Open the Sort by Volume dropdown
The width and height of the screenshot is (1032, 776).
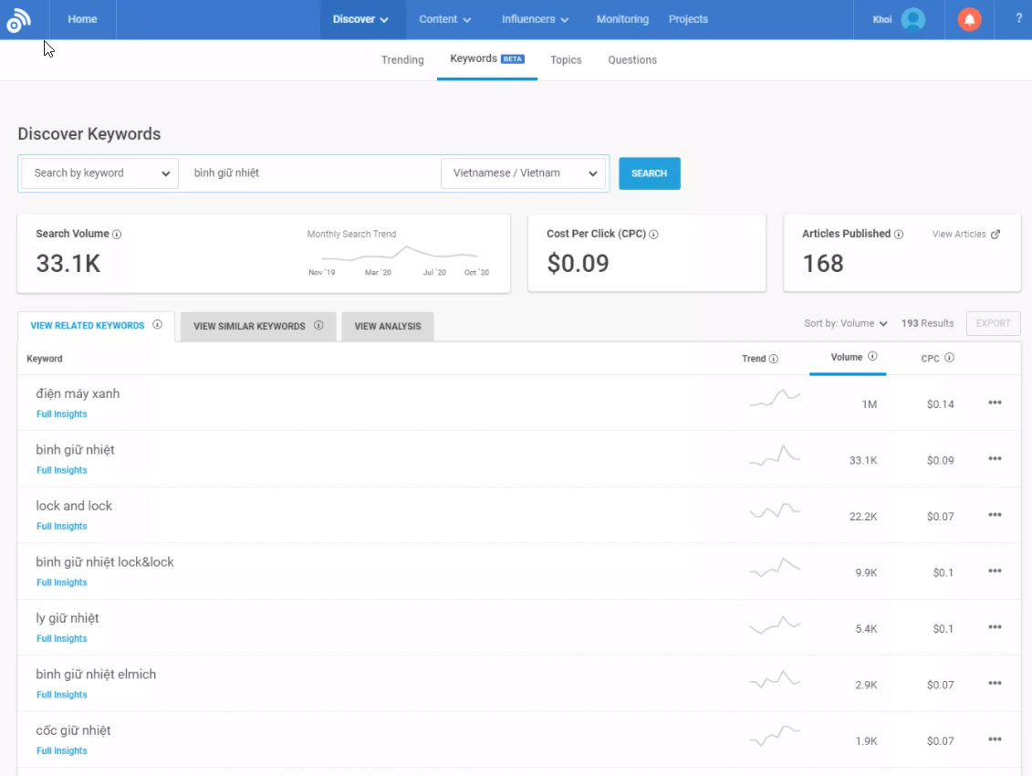846,323
